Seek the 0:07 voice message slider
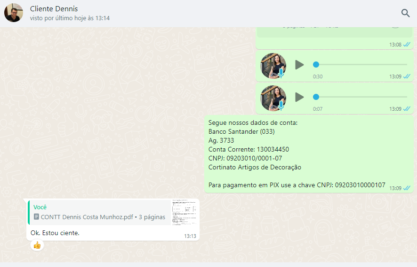The width and height of the screenshot is (417, 267). pyautogui.click(x=360, y=97)
